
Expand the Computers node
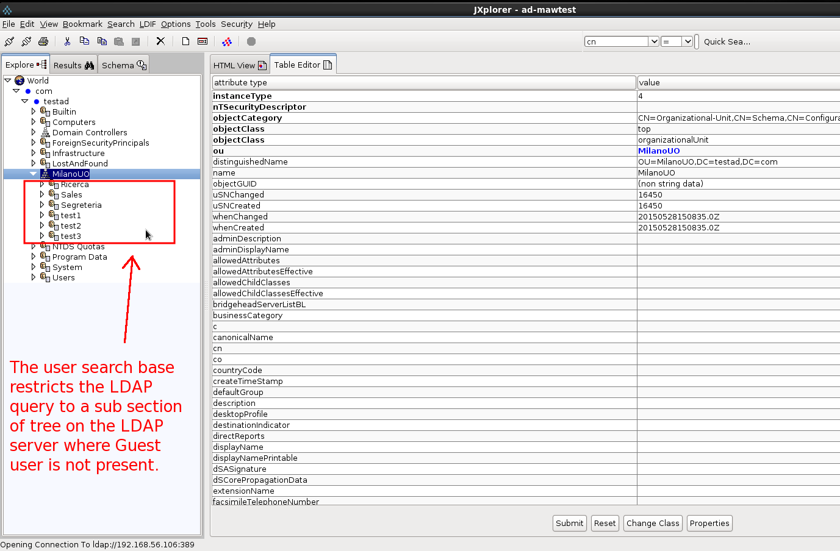pyautogui.click(x=34, y=122)
